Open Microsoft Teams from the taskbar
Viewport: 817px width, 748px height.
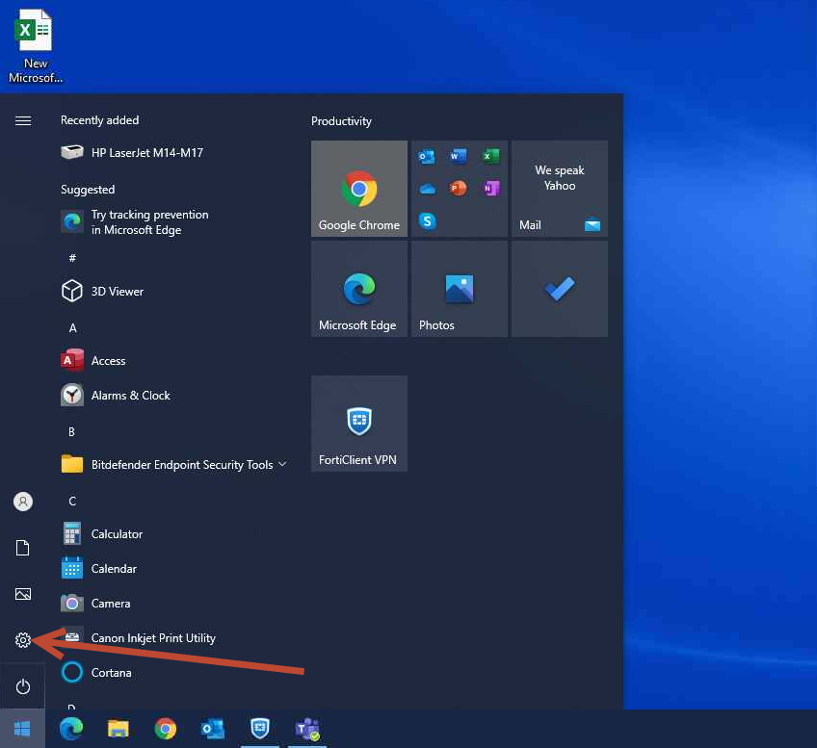307,729
